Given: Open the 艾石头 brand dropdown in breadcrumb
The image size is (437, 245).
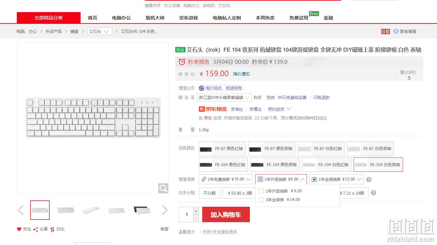Looking at the screenshot, I should 100,31.
